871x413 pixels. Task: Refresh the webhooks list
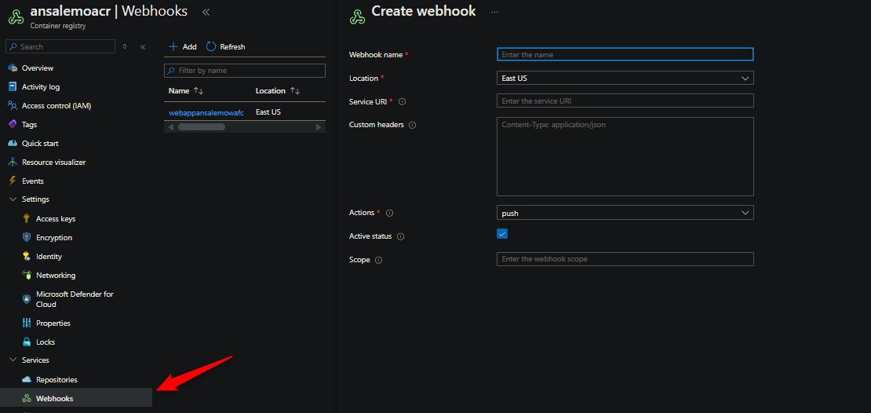pyautogui.click(x=225, y=46)
